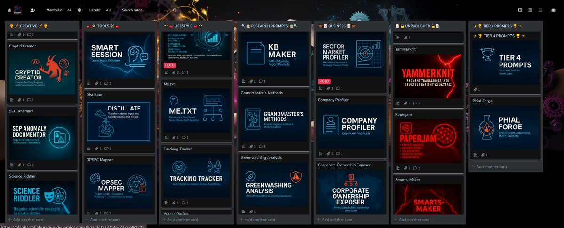Add another card to LIFESTYLE list
The image size is (564, 228).
(180, 220)
